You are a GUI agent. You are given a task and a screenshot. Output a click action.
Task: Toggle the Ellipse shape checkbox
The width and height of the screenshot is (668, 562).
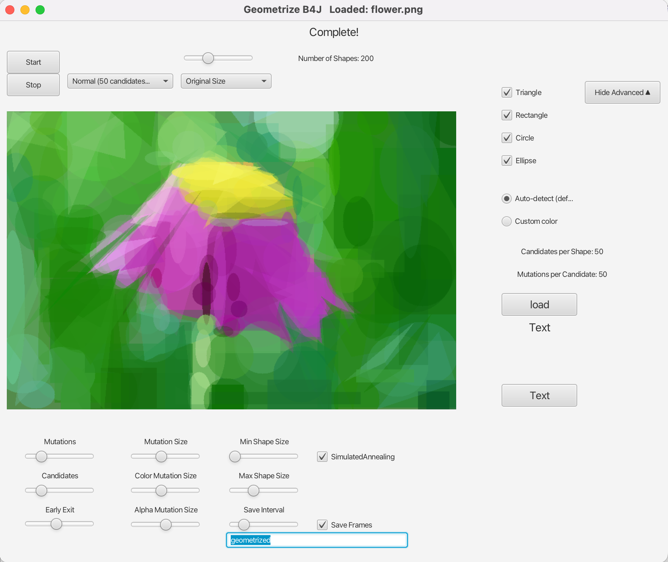pos(507,160)
